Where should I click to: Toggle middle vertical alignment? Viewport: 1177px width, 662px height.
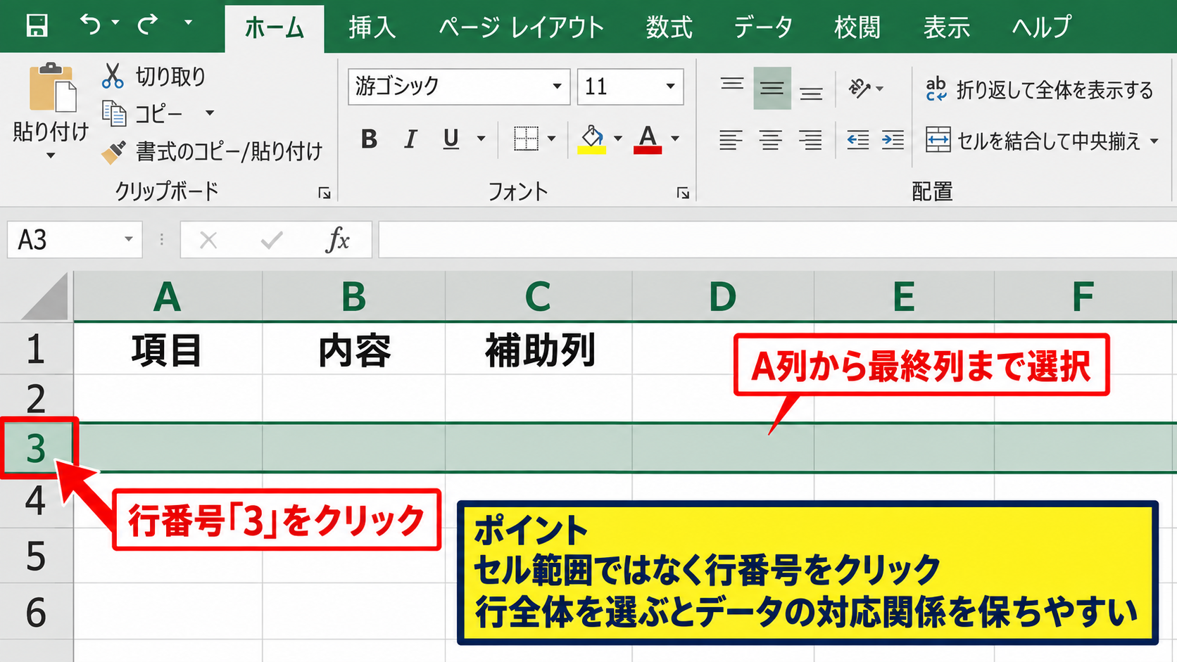pos(772,88)
